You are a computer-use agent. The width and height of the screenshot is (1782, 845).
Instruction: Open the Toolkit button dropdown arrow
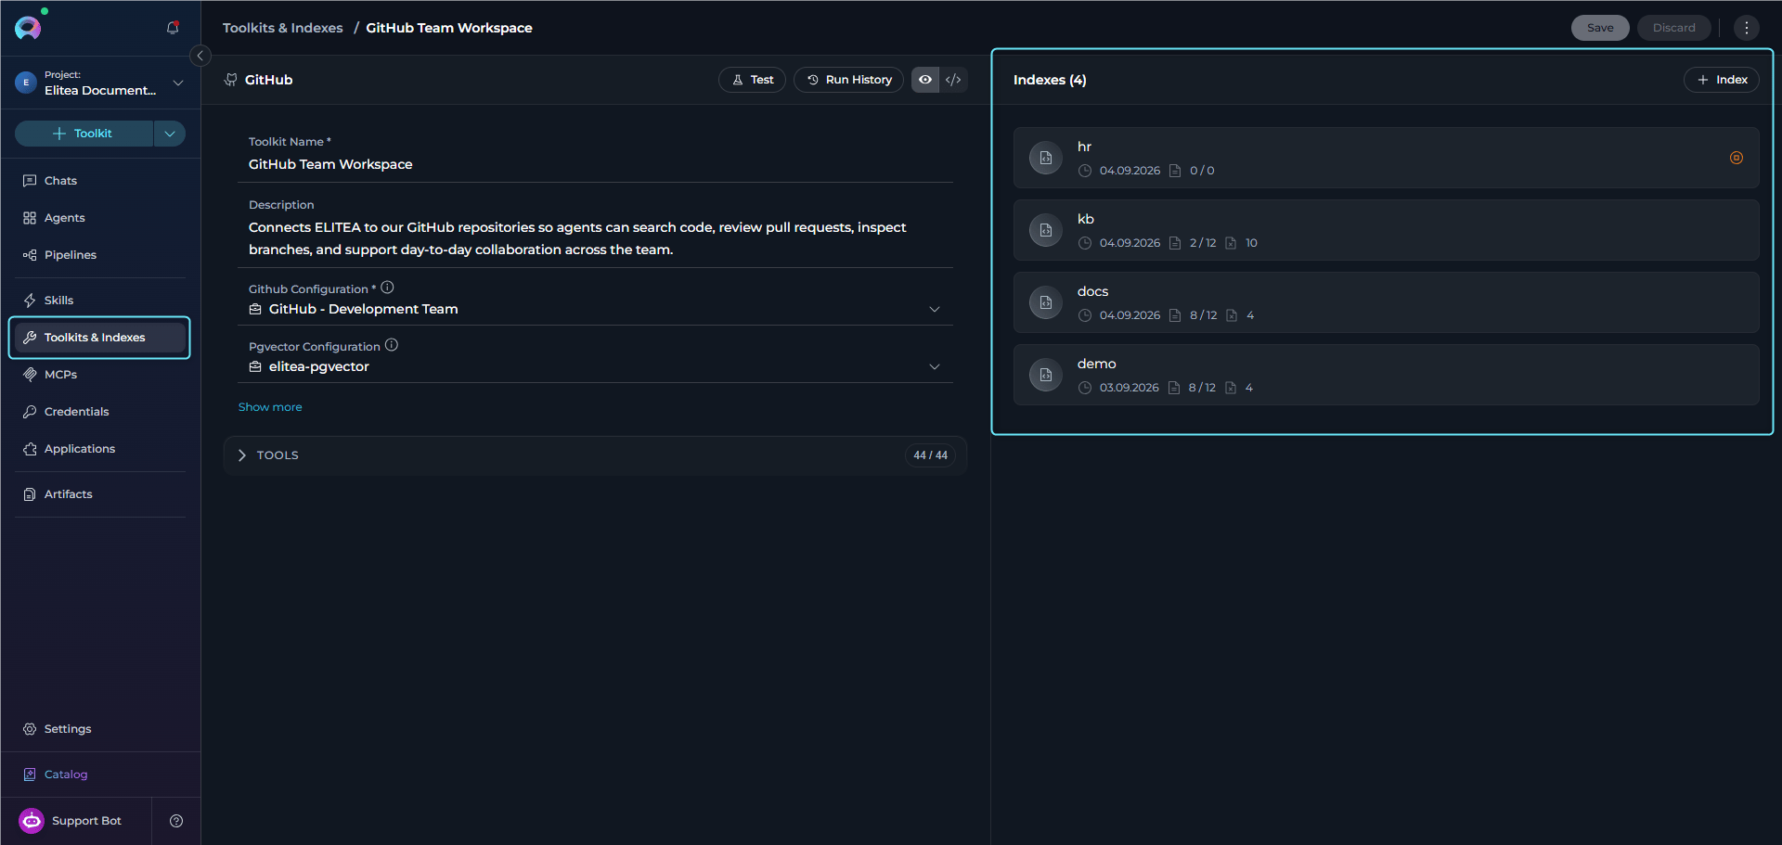[170, 134]
